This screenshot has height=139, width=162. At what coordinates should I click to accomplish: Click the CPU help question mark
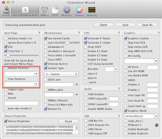pos(119,33)
